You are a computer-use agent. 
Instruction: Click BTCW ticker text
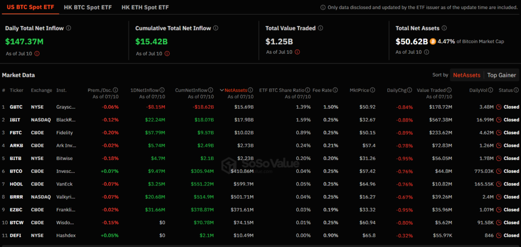(16, 223)
